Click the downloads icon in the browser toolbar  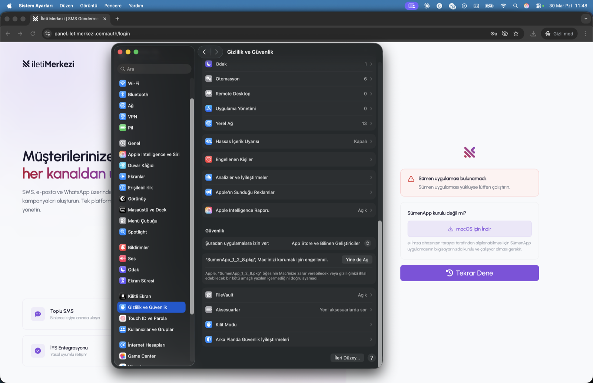533,33
